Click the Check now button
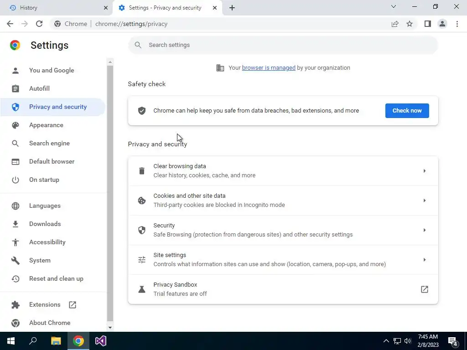This screenshot has width=467, height=350. point(407,111)
